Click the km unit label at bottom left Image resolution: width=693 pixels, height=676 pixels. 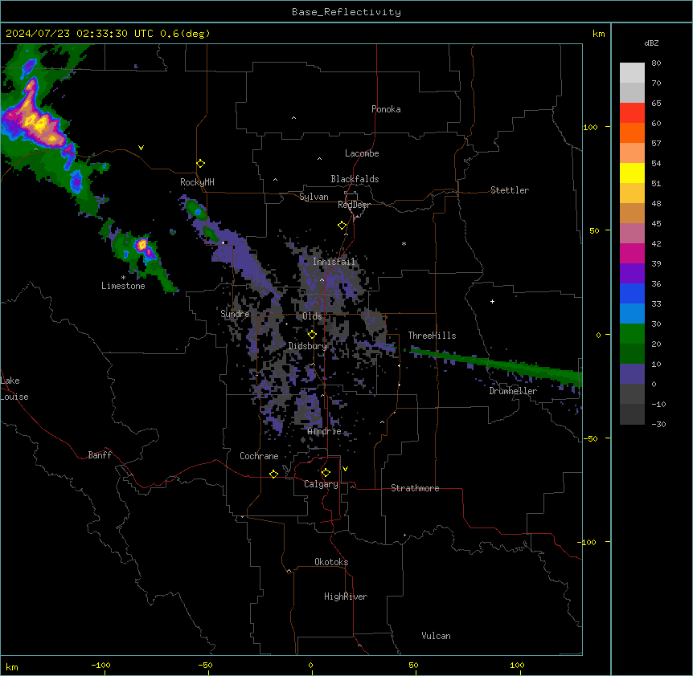pyautogui.click(x=12, y=667)
